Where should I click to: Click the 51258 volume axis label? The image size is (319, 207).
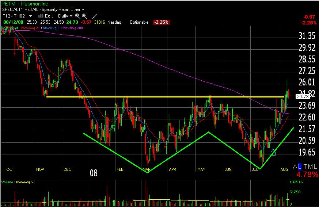[x=295, y=192]
